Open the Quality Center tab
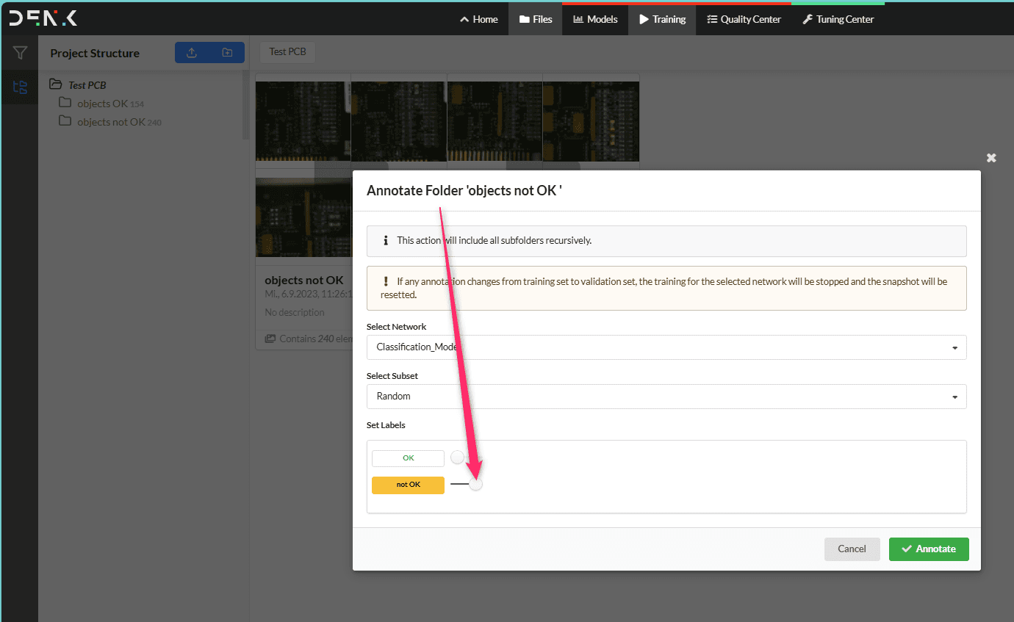This screenshot has width=1014, height=622. pyautogui.click(x=744, y=19)
